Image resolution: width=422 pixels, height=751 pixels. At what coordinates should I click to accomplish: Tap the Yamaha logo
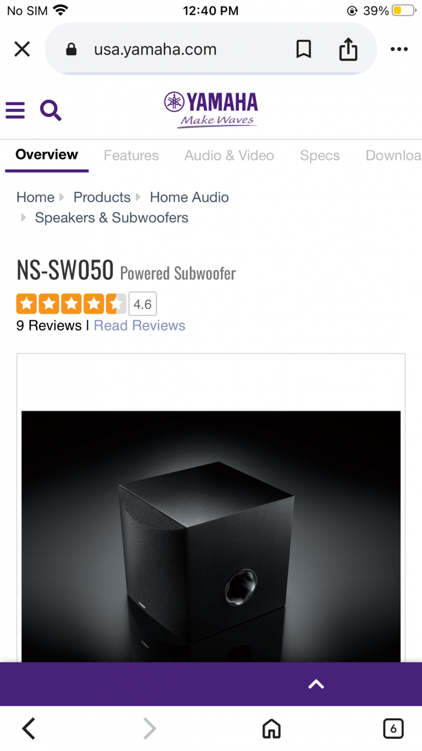pyautogui.click(x=210, y=106)
